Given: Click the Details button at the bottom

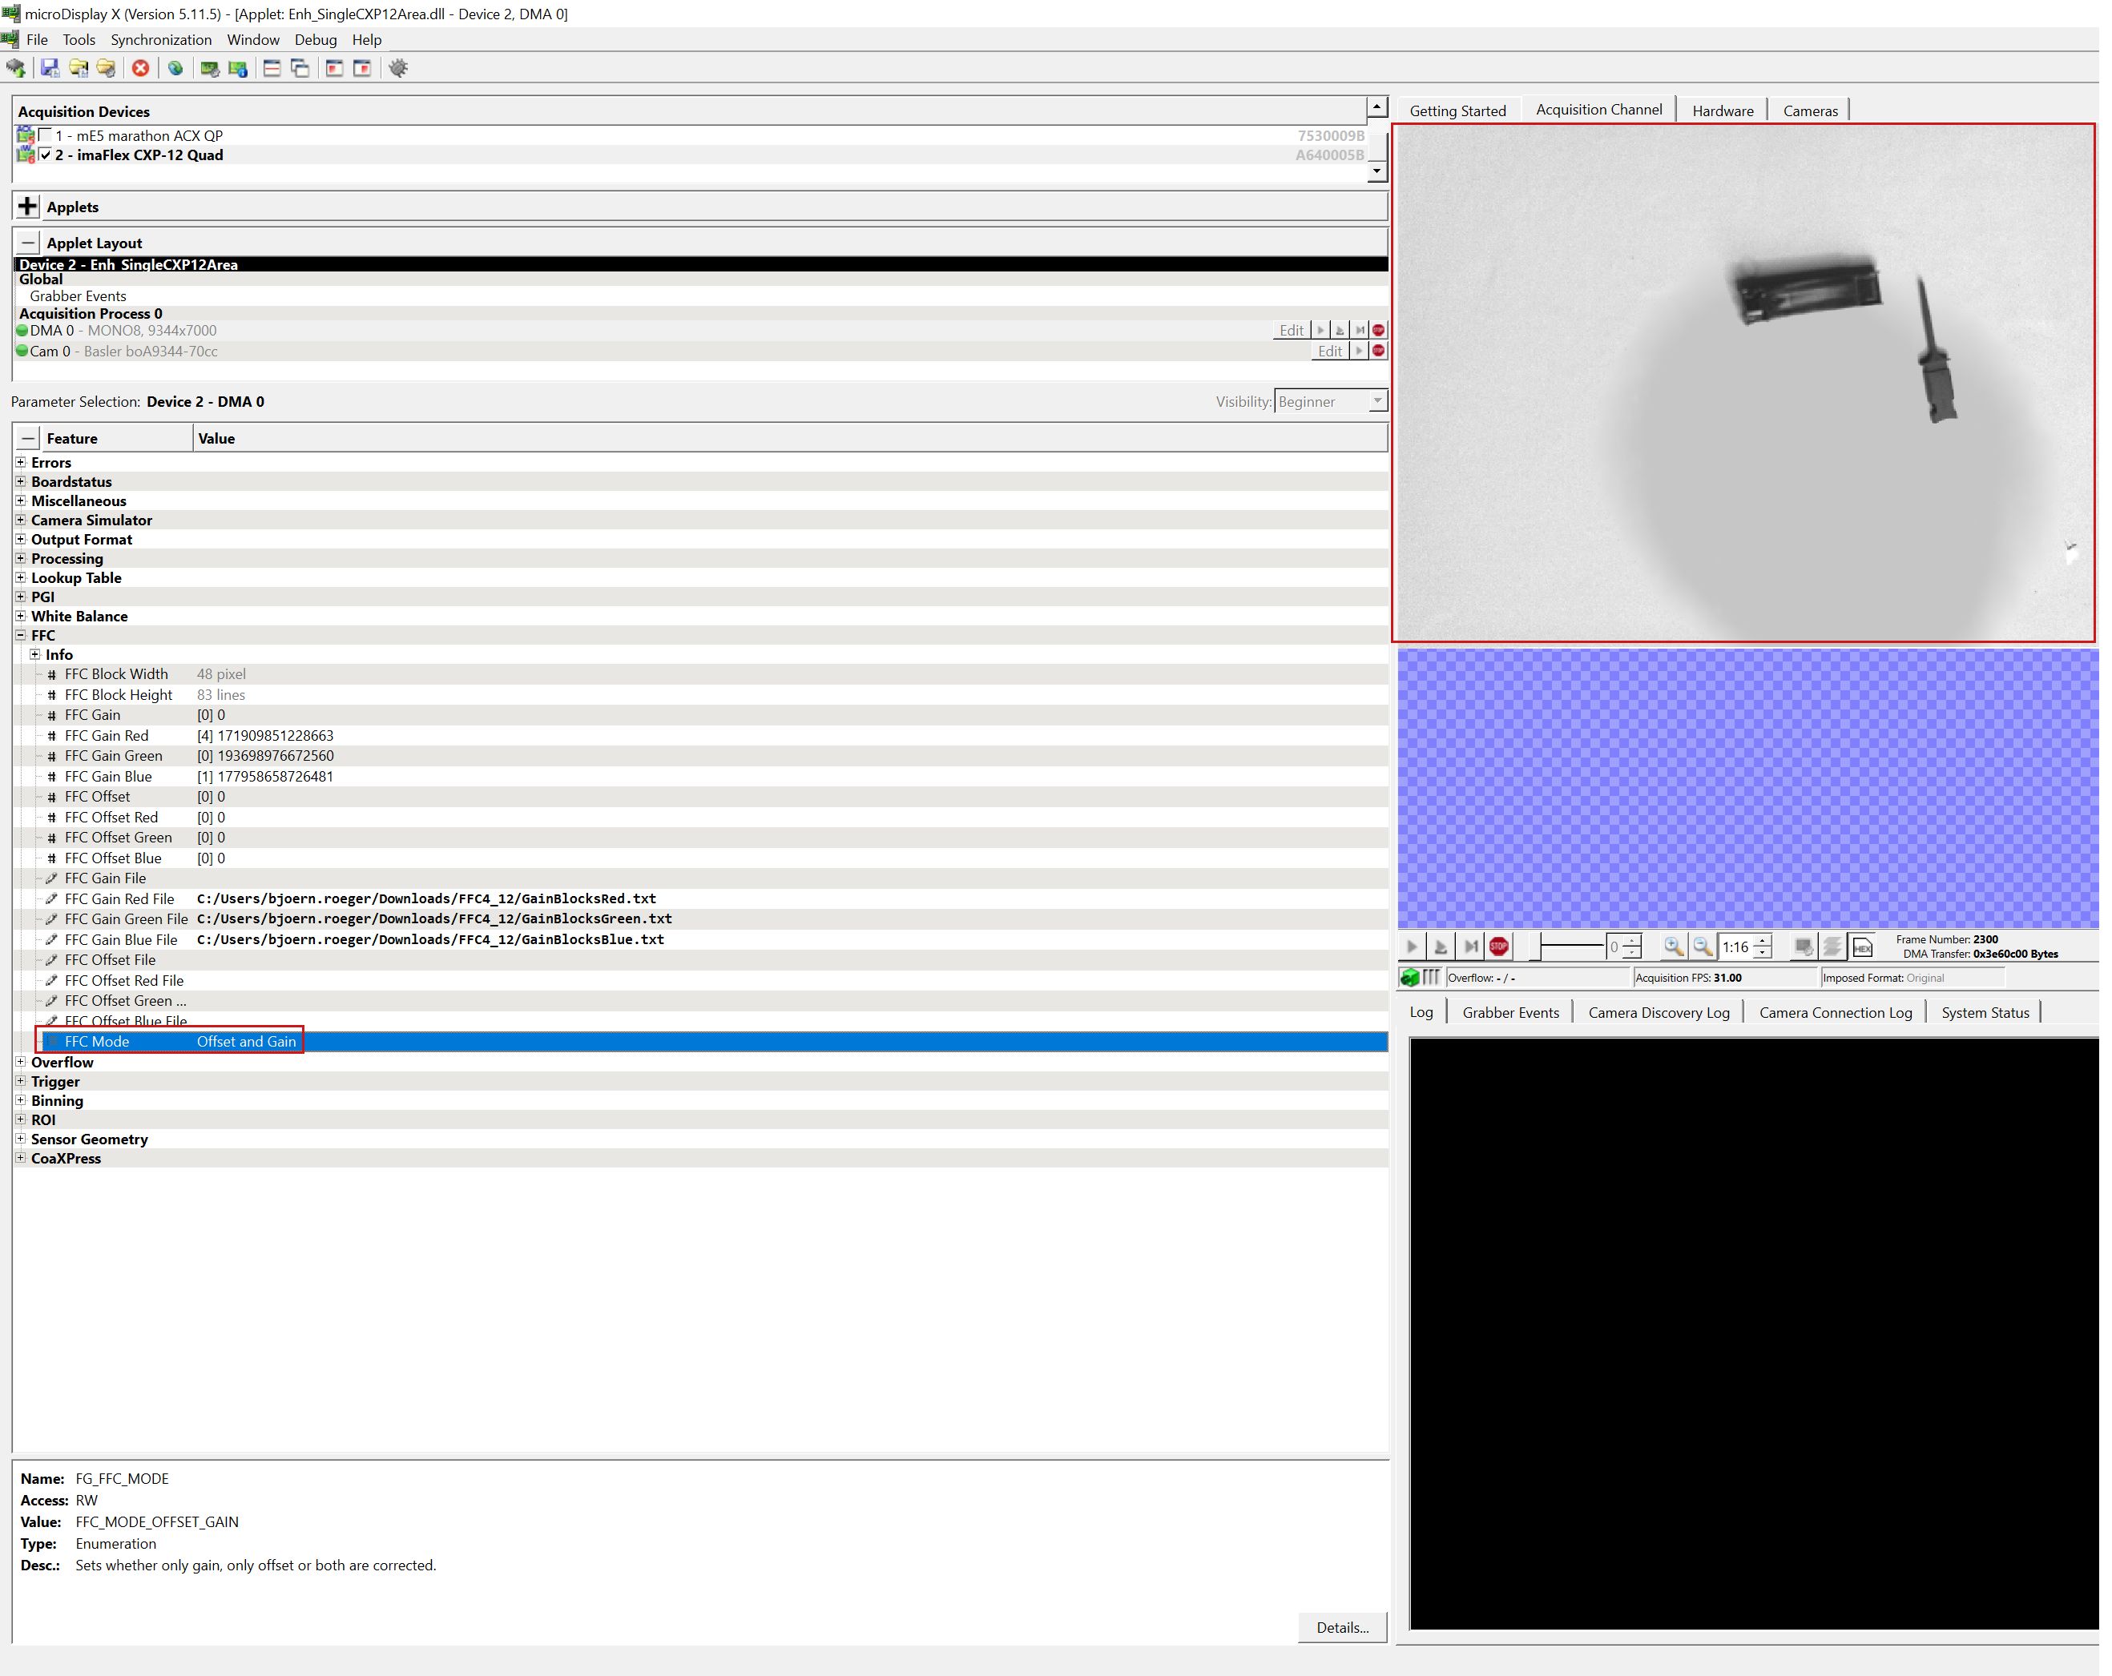Looking at the screenshot, I should coord(1342,1627).
